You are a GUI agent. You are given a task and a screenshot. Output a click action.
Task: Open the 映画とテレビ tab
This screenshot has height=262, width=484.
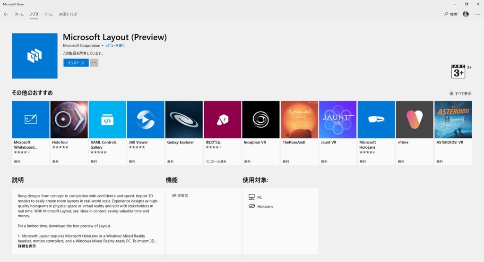pos(68,14)
